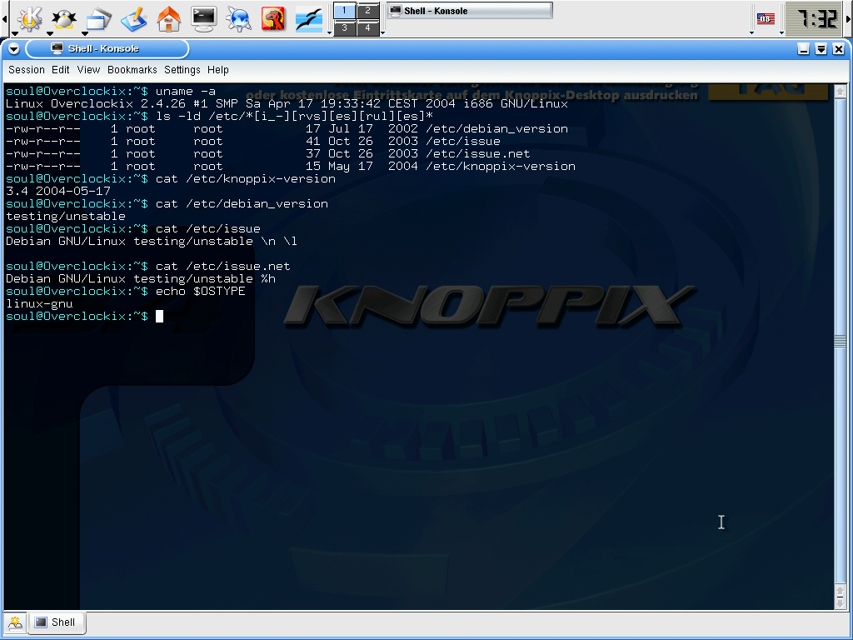Viewport: 853px width, 640px height.
Task: Launch OpenOffice seagull icon
Action: coord(308,18)
